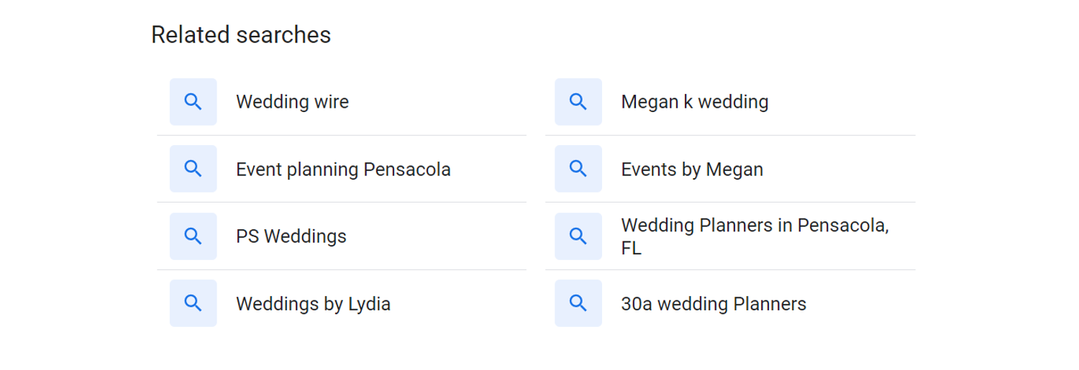Click magnifier icon beside Weddings by Lydia
Viewport: 1079px width, 370px height.
(193, 303)
